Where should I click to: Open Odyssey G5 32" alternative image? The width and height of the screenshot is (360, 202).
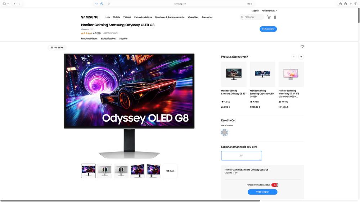(234, 74)
